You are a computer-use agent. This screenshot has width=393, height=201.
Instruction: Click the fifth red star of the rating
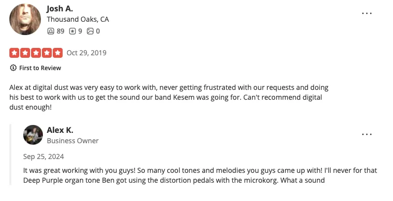[58, 52]
